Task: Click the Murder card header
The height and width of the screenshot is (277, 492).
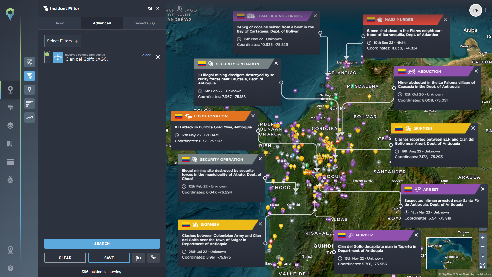Action: (374, 235)
